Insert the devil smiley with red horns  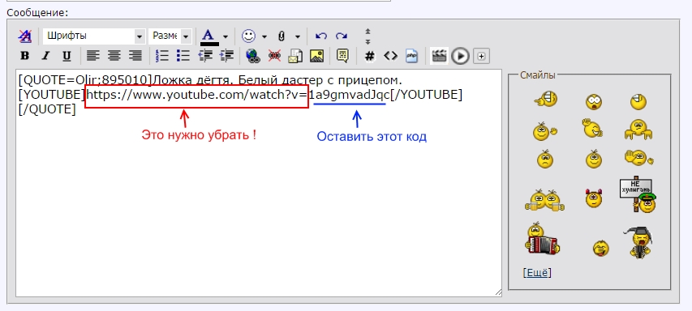tap(594, 198)
